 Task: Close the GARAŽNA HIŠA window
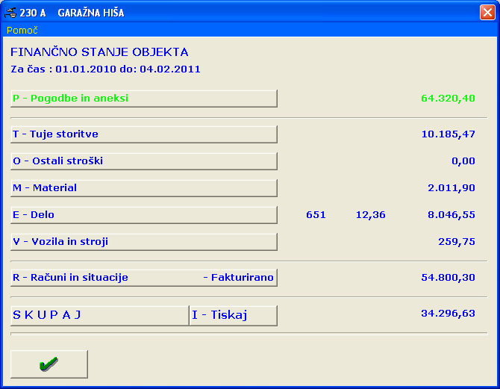coord(487,13)
